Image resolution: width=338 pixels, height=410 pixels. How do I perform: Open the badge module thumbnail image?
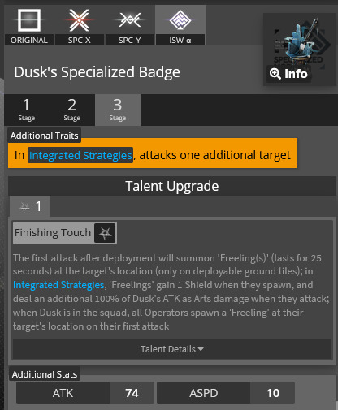click(x=300, y=50)
